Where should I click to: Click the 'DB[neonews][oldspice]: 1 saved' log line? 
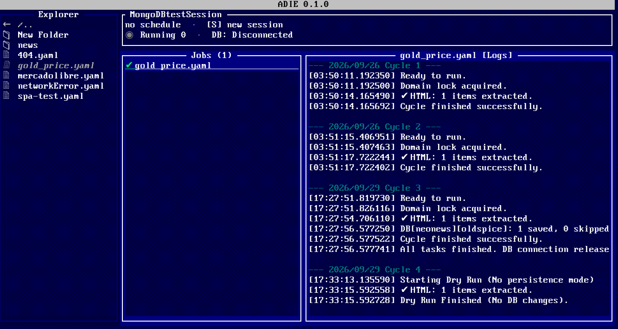point(459,229)
